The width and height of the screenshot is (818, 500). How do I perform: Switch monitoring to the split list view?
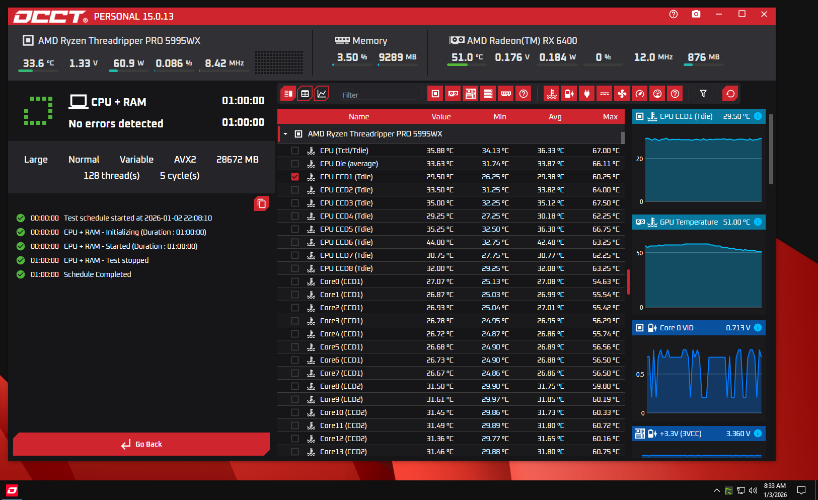[288, 94]
